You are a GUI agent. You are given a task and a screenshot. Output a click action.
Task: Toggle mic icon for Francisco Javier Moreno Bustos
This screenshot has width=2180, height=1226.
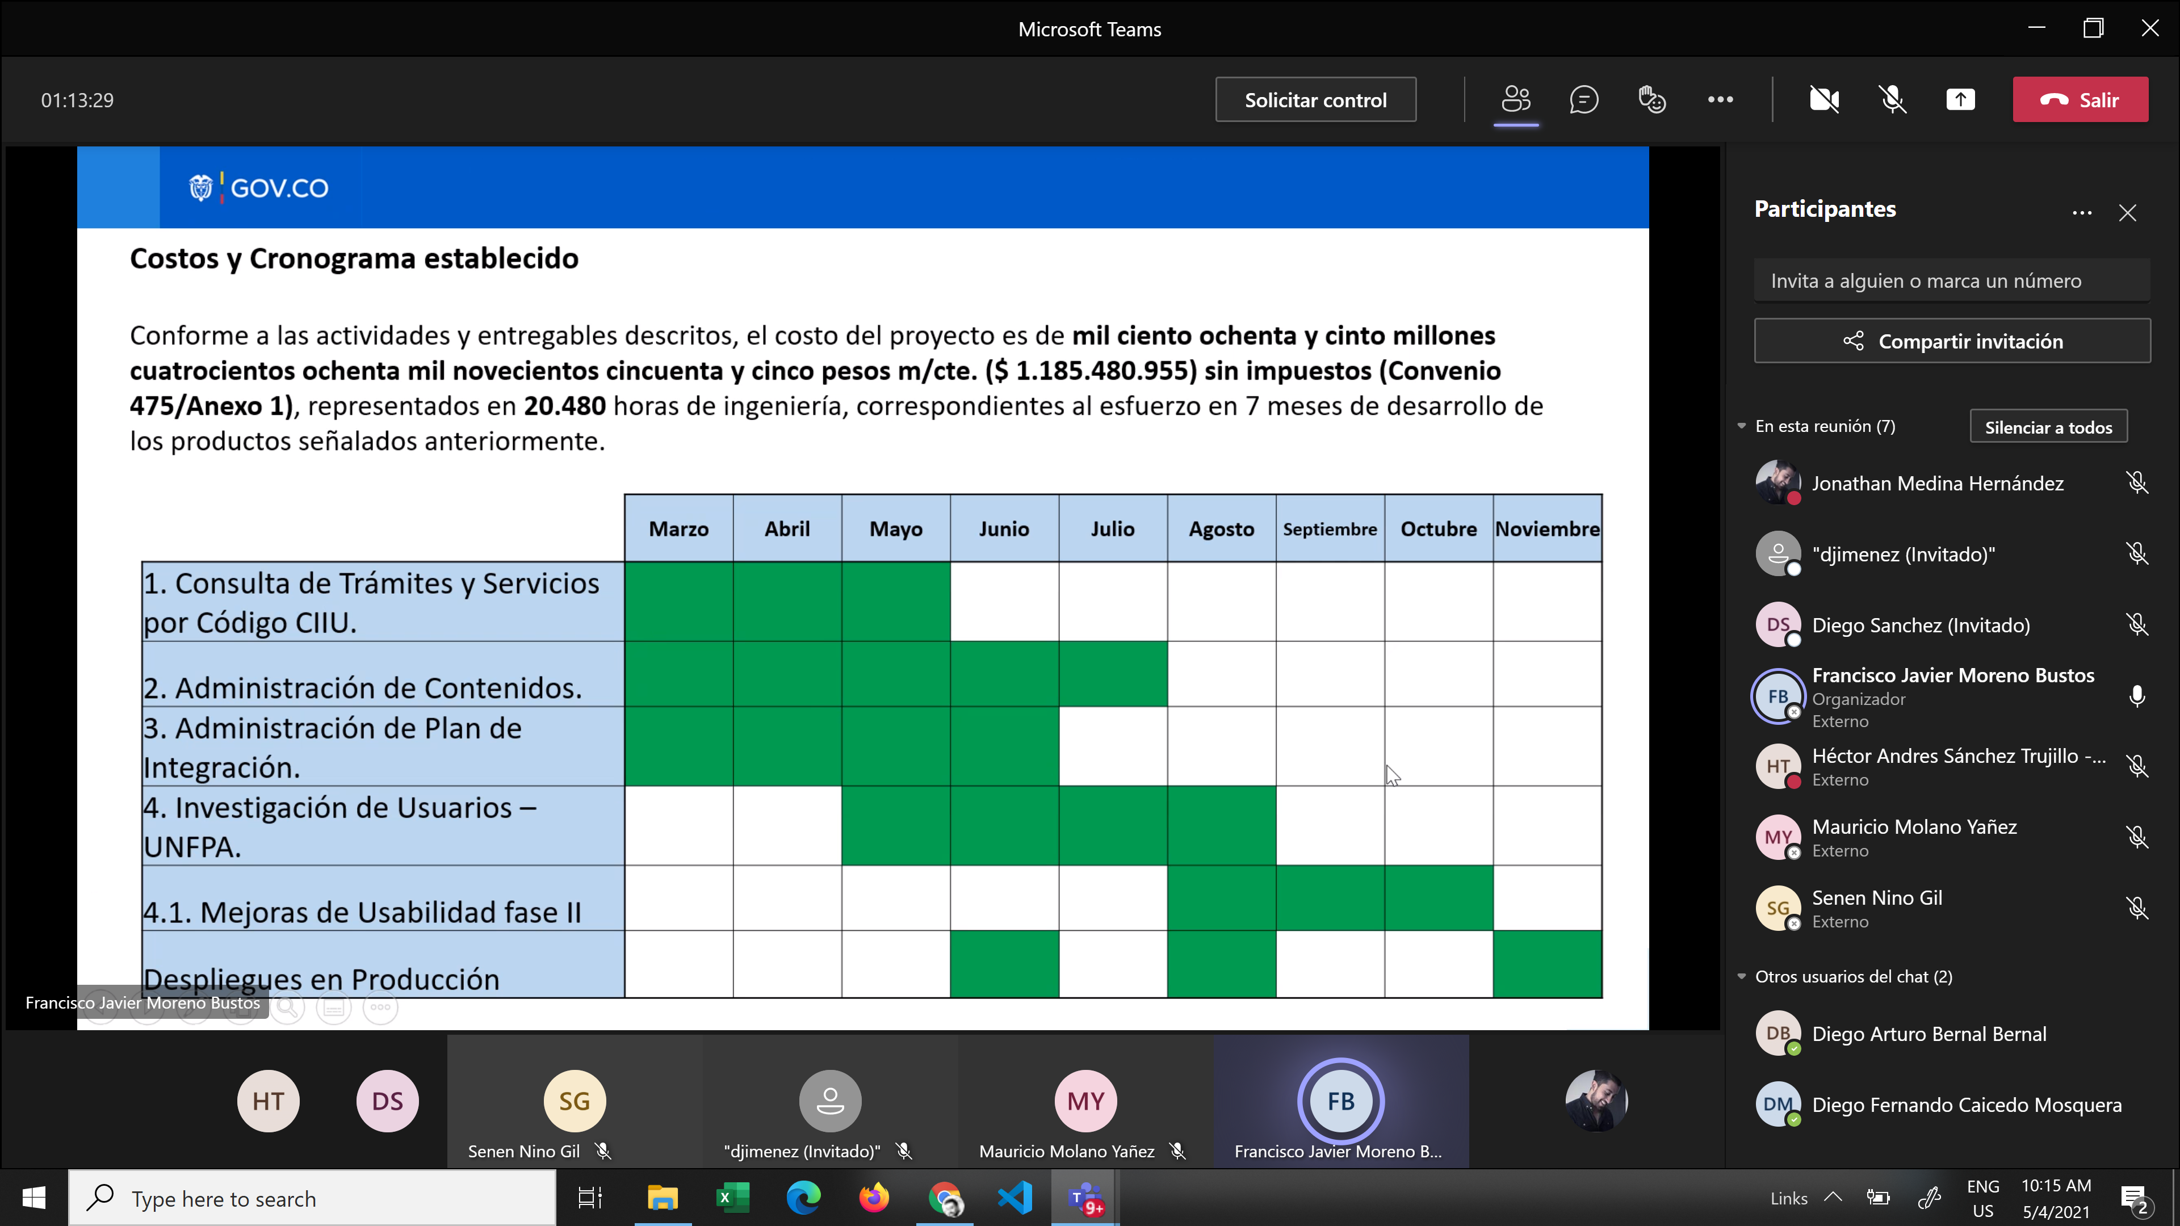point(2137,696)
